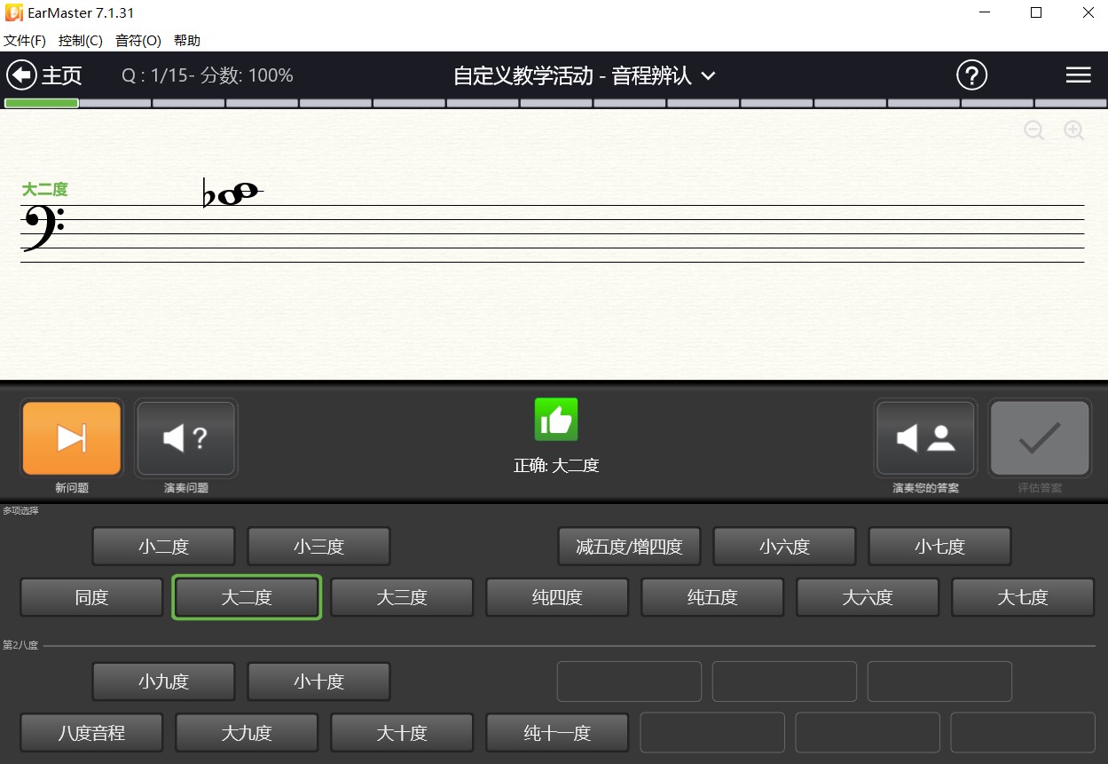Open the 控制(C) menu
The image size is (1108, 764).
tap(79, 40)
